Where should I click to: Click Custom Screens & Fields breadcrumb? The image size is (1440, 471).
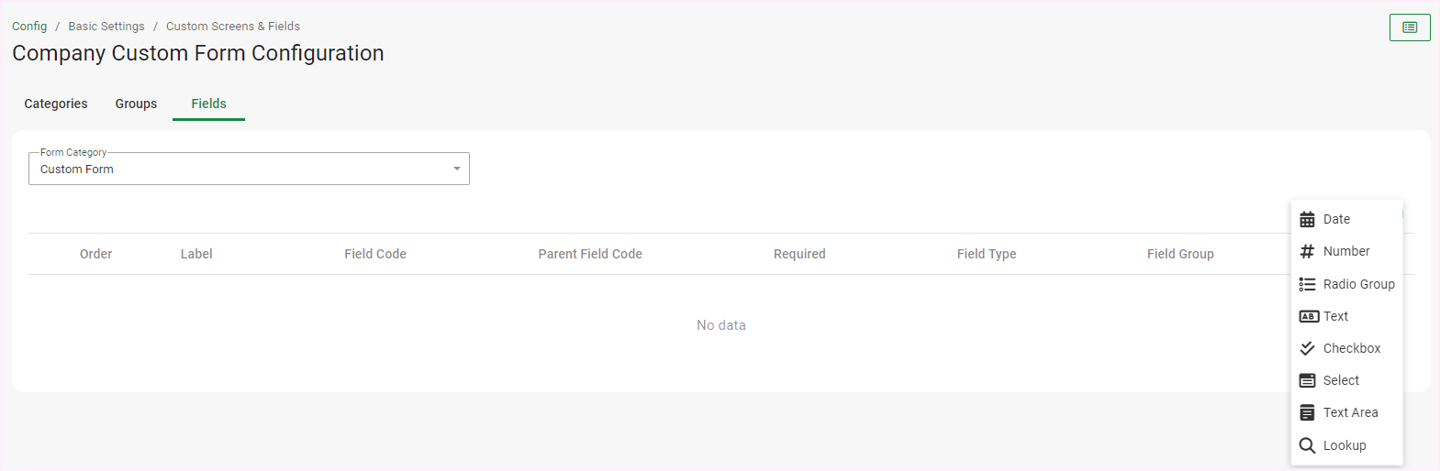pyautogui.click(x=233, y=27)
